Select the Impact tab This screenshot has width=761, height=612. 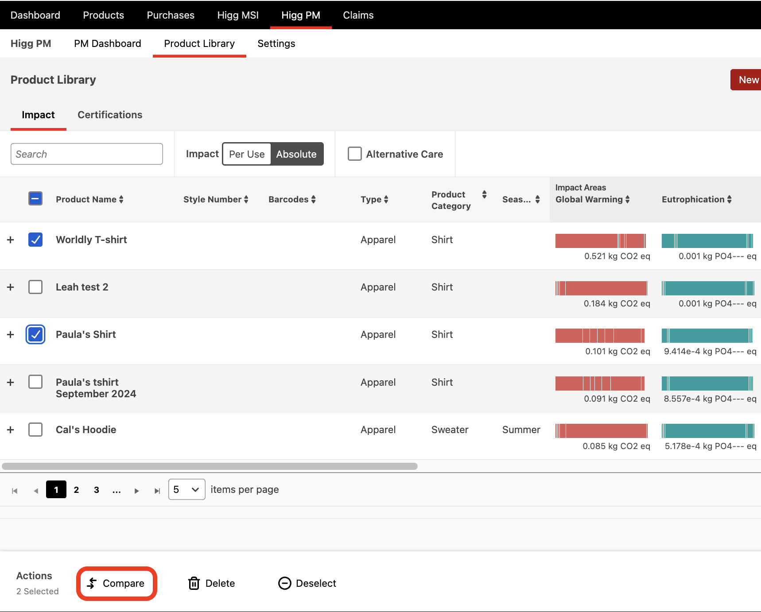(x=39, y=115)
